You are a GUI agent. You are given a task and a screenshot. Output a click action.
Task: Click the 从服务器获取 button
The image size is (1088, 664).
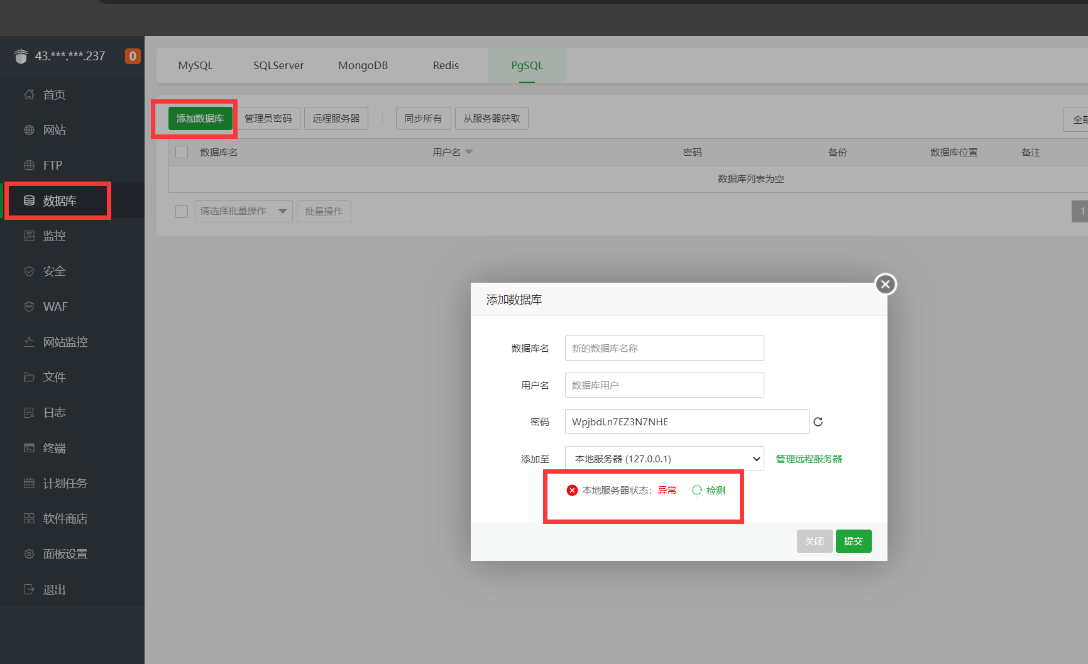[492, 118]
